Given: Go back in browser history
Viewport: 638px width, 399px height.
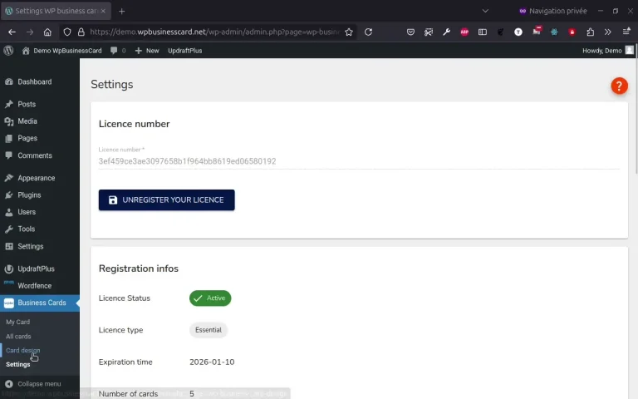Looking at the screenshot, I should [x=12, y=32].
